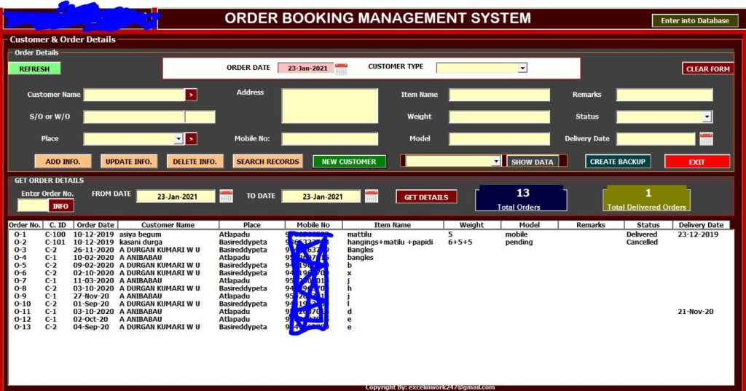Image resolution: width=746 pixels, height=391 pixels.
Task: Focus the S/O or W/O input field
Action: pos(134,116)
